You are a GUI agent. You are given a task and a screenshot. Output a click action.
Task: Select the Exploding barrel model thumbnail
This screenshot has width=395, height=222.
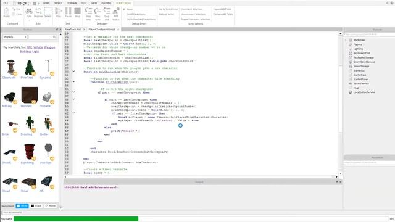tap(30, 152)
